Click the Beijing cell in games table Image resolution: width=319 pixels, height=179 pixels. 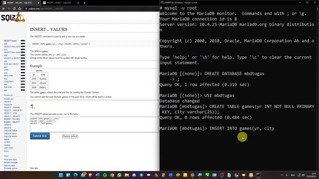point(43,88)
